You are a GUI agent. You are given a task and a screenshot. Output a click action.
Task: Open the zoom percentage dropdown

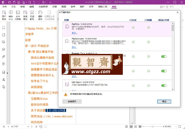click(176, 126)
